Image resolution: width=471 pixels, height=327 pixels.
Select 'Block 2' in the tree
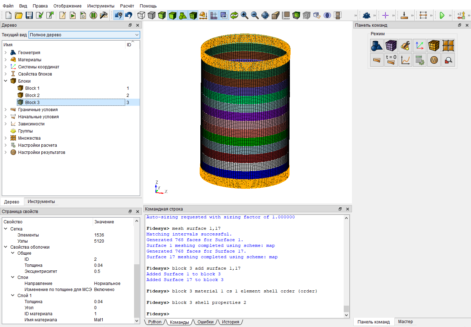click(32, 95)
